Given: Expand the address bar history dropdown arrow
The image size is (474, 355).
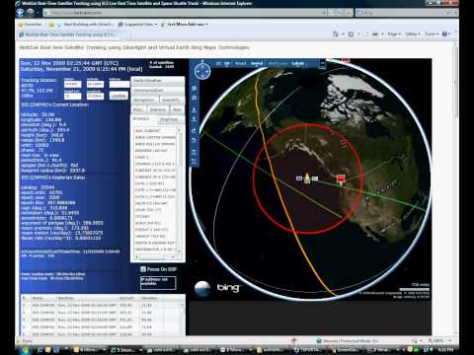Looking at the screenshot, I should pyautogui.click(x=324, y=13).
